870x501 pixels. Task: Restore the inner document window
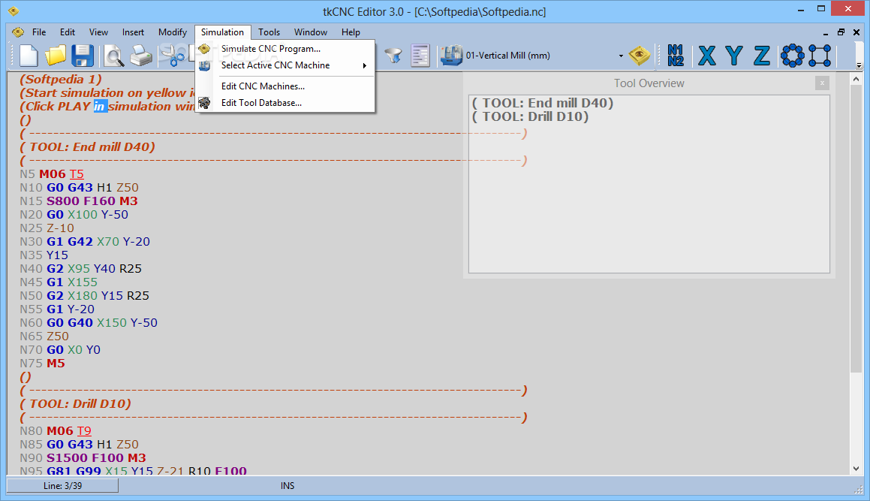[841, 32]
